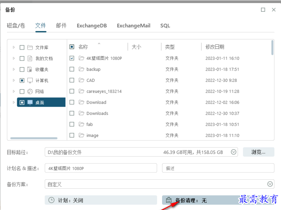Expand the 网络 tree node
The width and height of the screenshot is (281, 210).
[x=14, y=92]
